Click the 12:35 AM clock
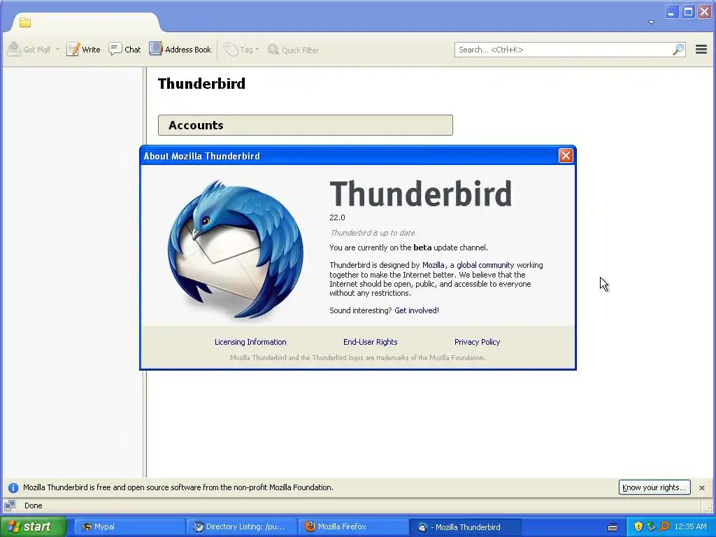Viewport: 716px width, 537px height. [690, 527]
